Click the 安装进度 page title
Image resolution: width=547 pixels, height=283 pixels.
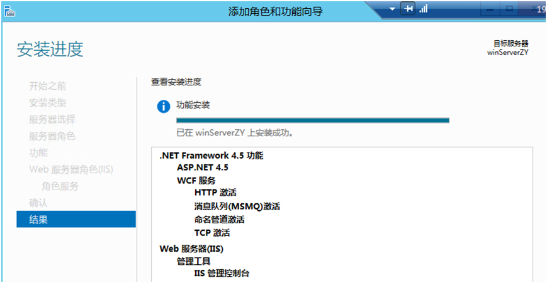click(50, 49)
